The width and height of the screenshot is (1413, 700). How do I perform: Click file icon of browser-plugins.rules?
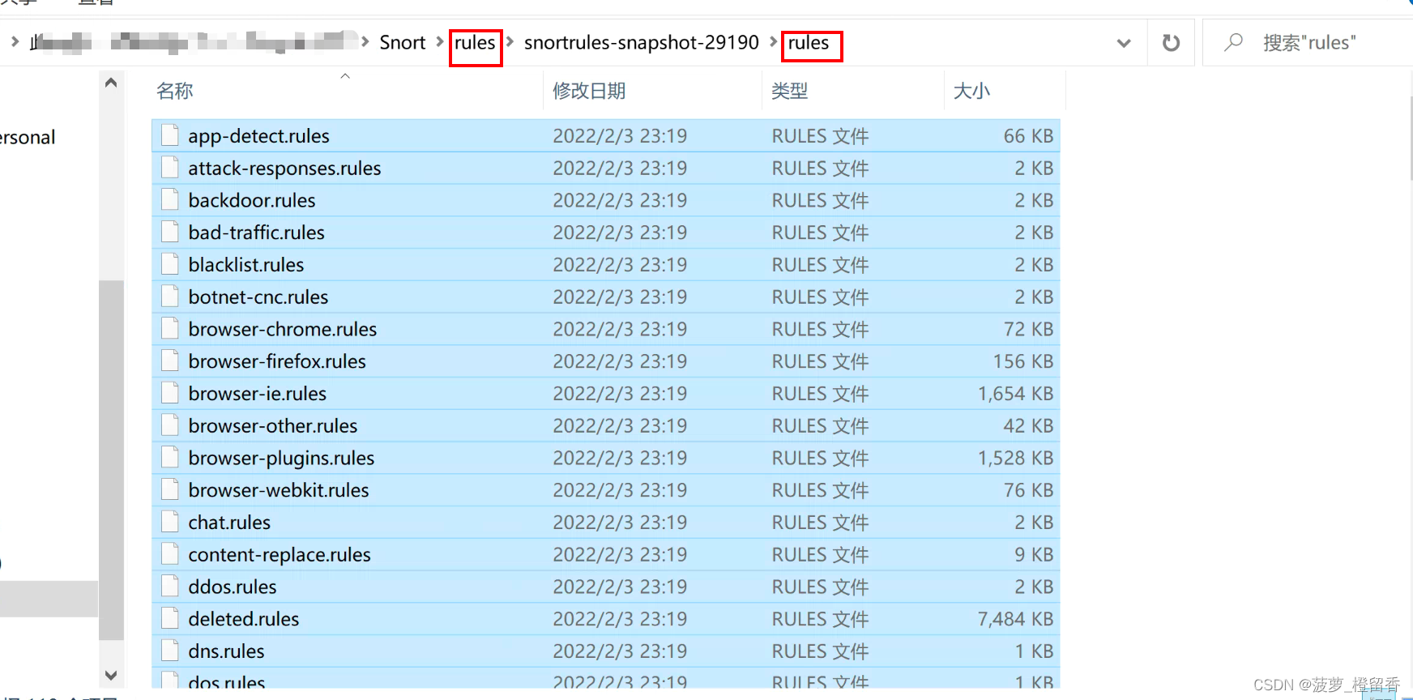click(x=169, y=458)
